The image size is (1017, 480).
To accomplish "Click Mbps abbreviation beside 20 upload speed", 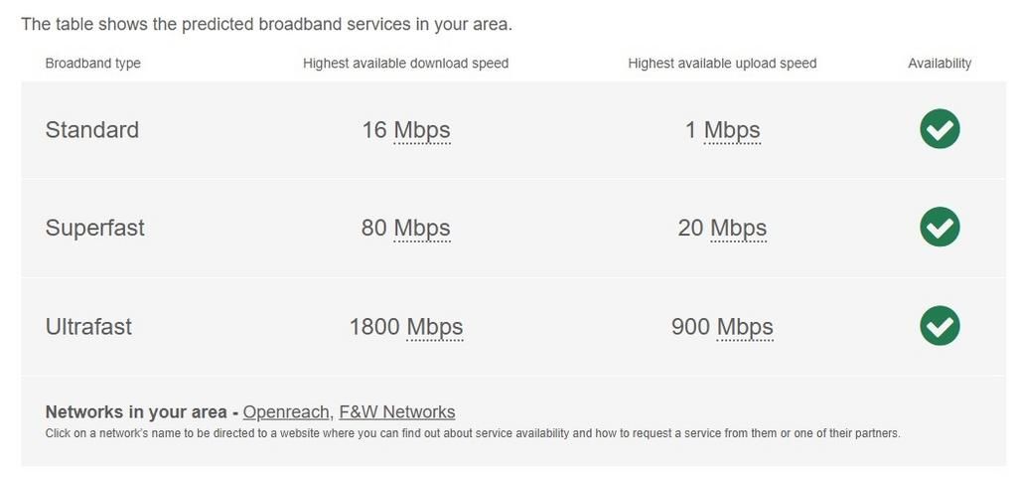I will [x=738, y=229].
